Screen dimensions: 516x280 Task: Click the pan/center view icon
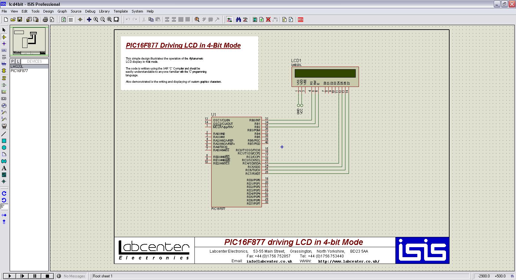[x=89, y=20]
